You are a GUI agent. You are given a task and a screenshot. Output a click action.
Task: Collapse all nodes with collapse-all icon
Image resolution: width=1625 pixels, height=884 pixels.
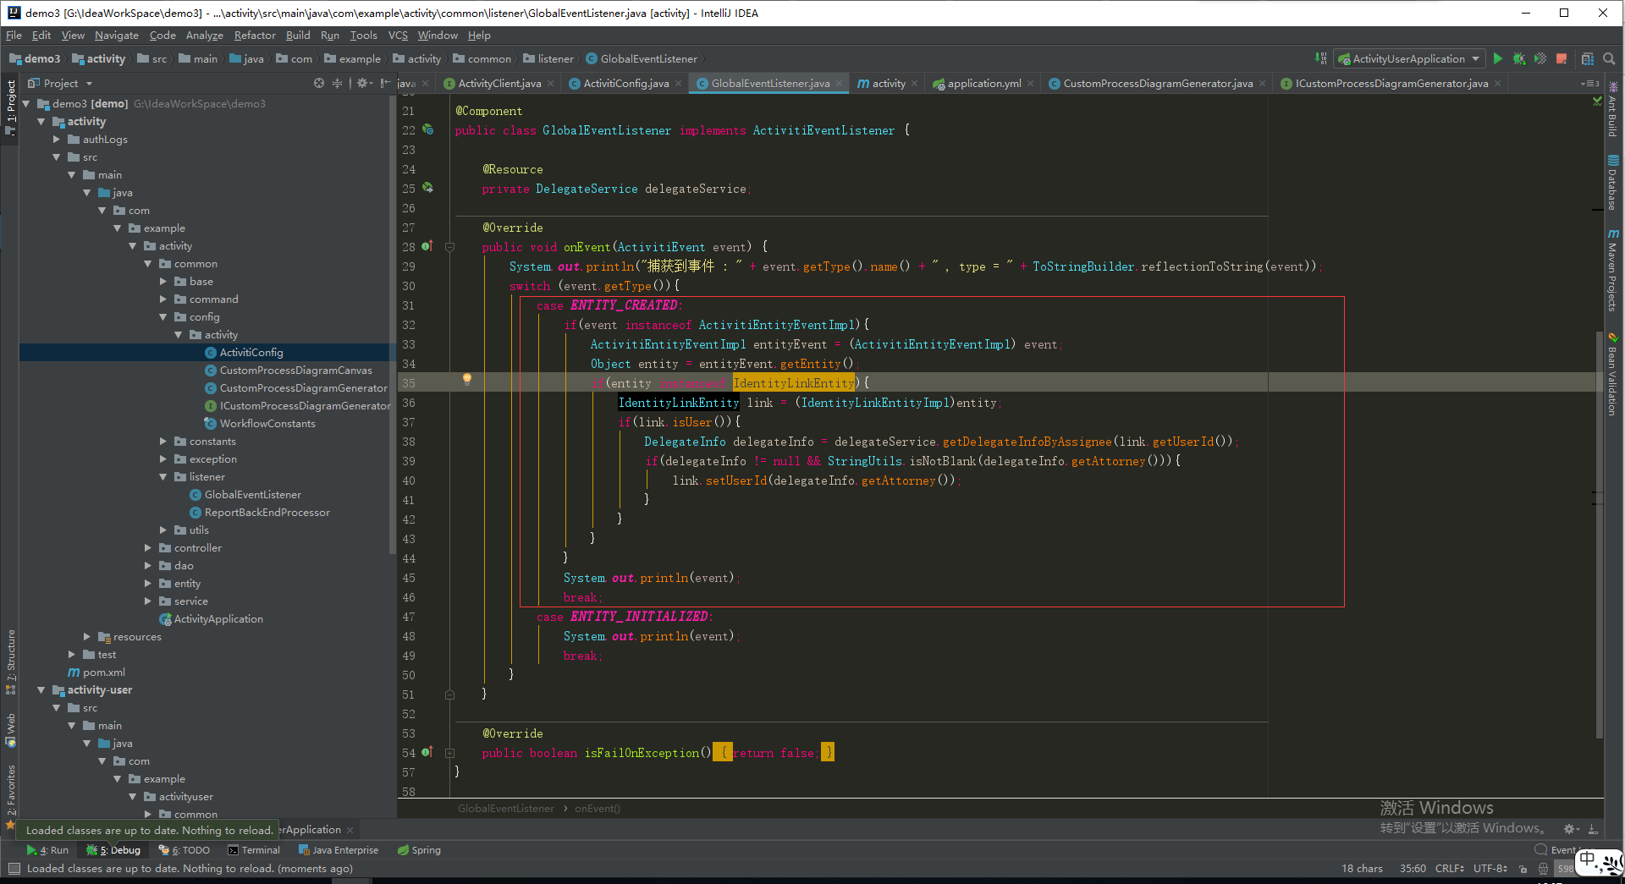click(337, 83)
